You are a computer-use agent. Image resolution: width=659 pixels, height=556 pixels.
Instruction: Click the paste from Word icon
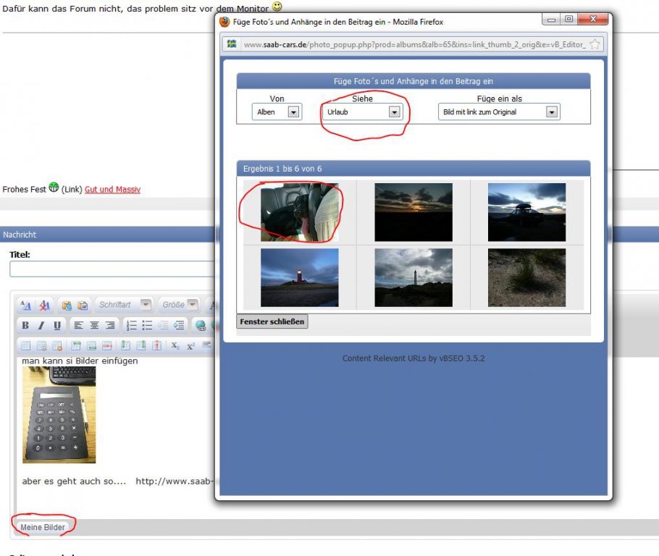point(83,306)
